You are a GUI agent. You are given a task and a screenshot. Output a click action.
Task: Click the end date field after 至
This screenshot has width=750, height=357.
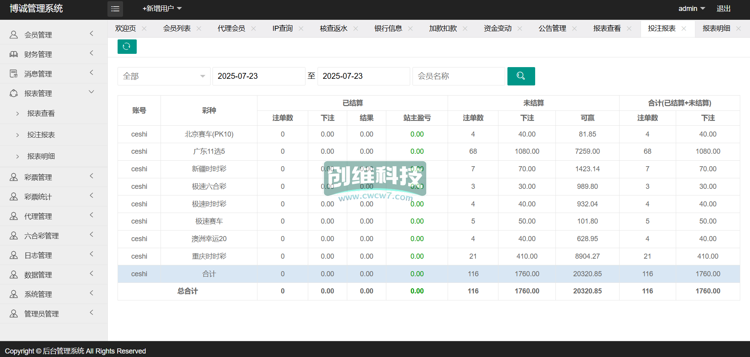point(364,76)
